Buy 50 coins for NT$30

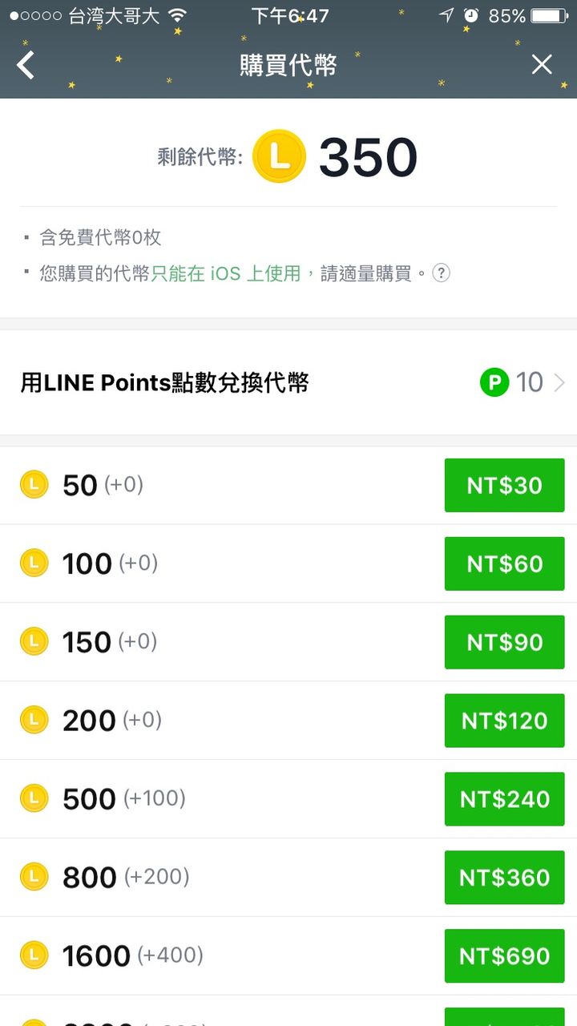[504, 485]
